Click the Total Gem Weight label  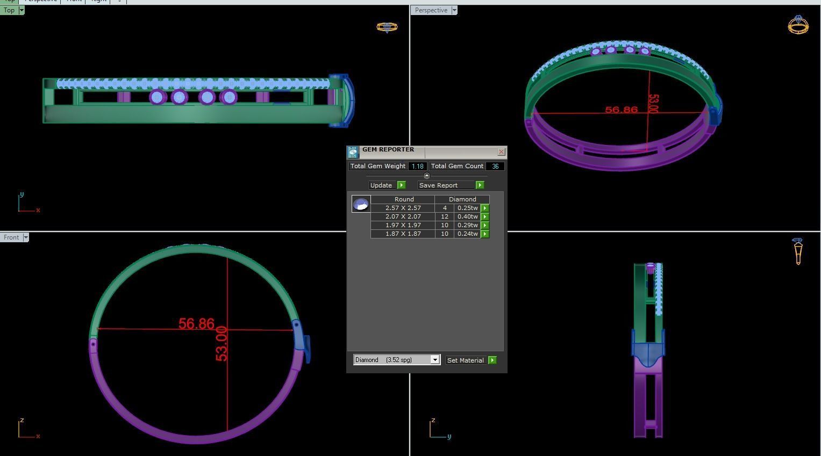(378, 167)
